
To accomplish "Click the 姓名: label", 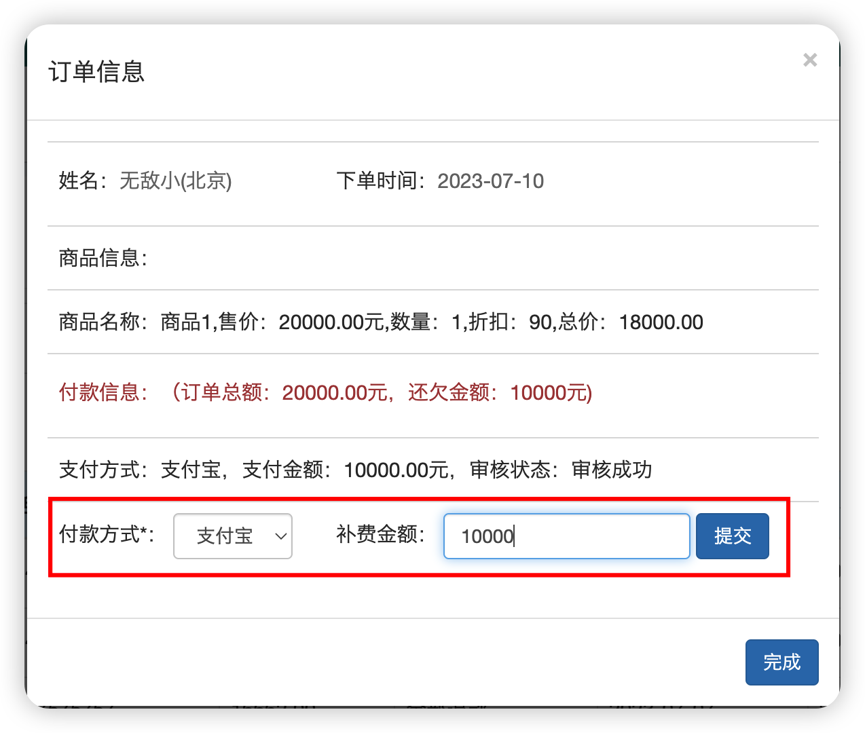I will [x=83, y=181].
